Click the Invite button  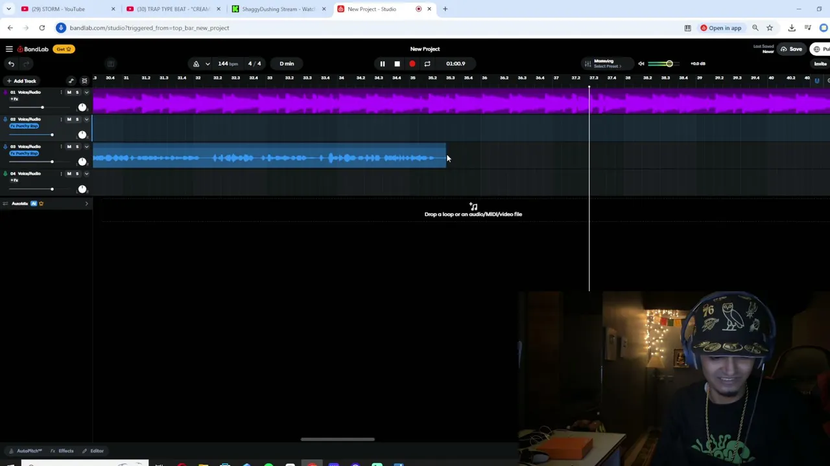coord(821,63)
